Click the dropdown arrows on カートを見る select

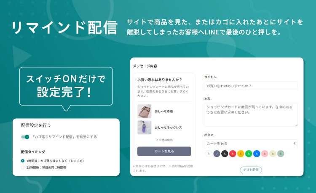coord(295,143)
